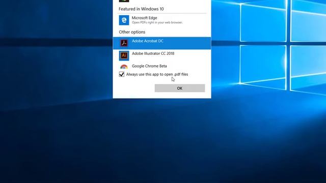Click the Microsoft Edge icon
This screenshot has height=183, width=326.
pos(124,20)
